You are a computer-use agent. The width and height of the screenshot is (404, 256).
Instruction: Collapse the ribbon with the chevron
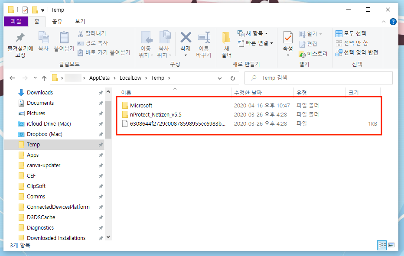pos(383,22)
